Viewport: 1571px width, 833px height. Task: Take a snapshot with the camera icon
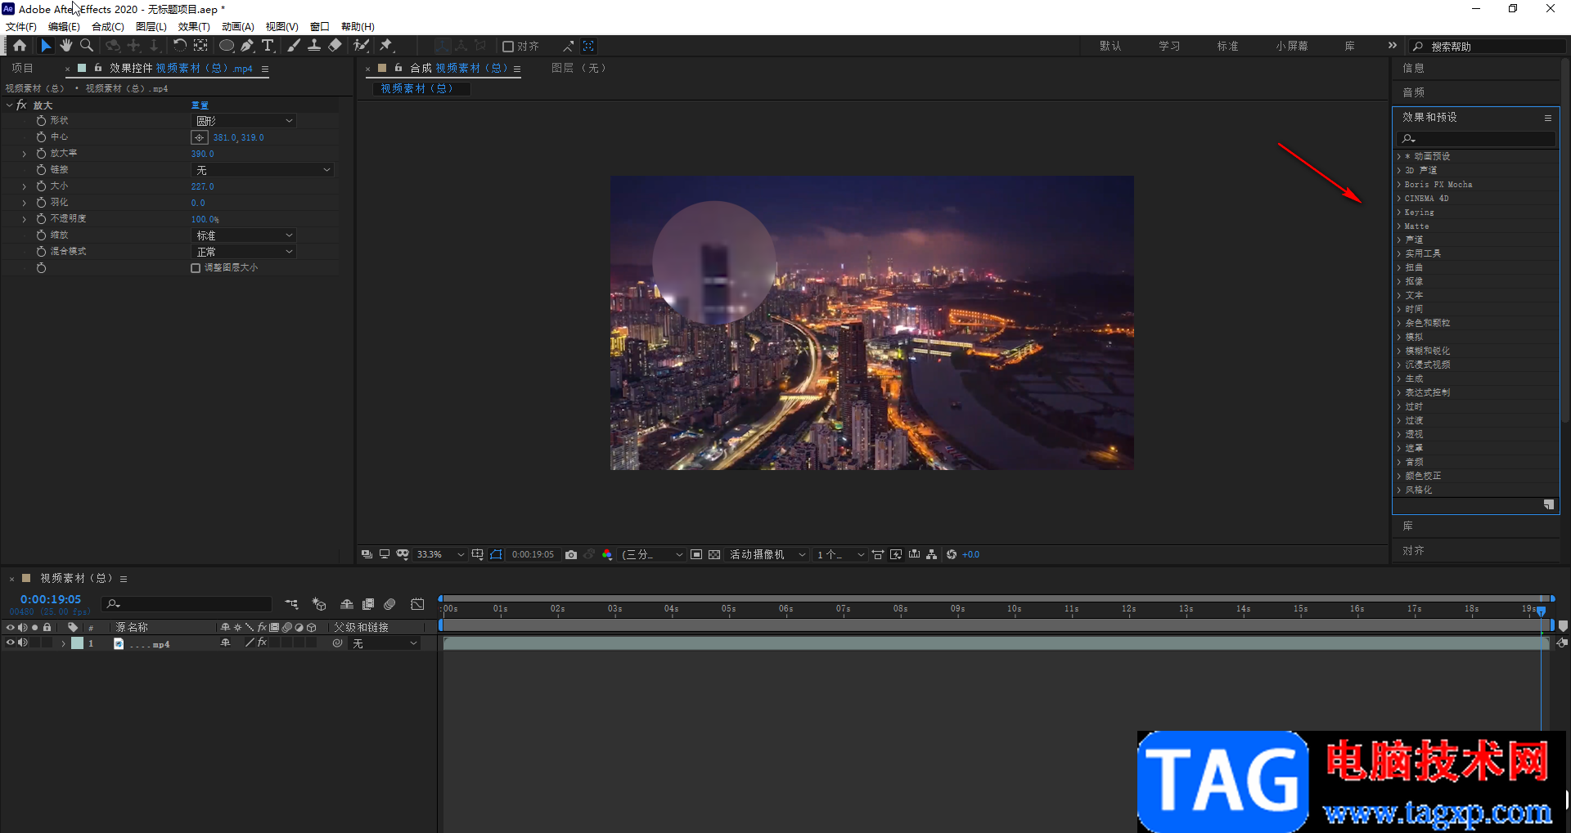(x=571, y=554)
